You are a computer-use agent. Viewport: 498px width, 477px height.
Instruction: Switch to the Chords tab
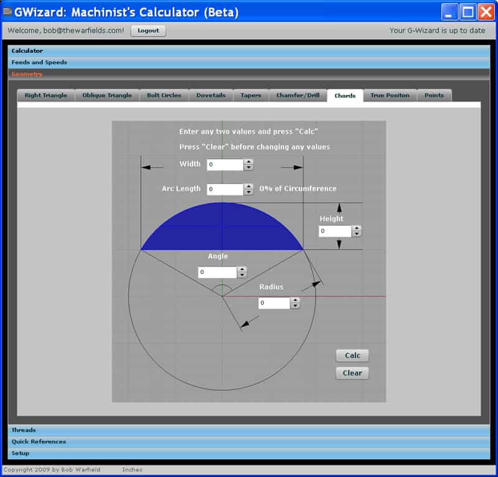coord(345,95)
